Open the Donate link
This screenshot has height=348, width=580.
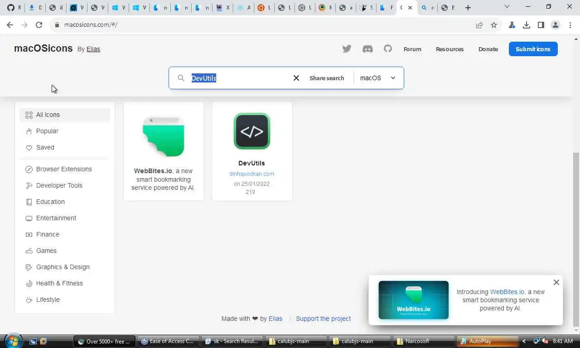click(488, 49)
